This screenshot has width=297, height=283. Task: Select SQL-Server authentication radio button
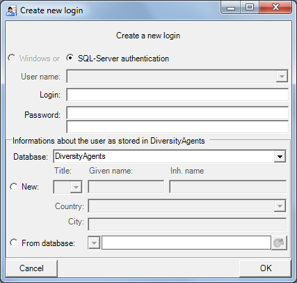[x=70, y=58]
